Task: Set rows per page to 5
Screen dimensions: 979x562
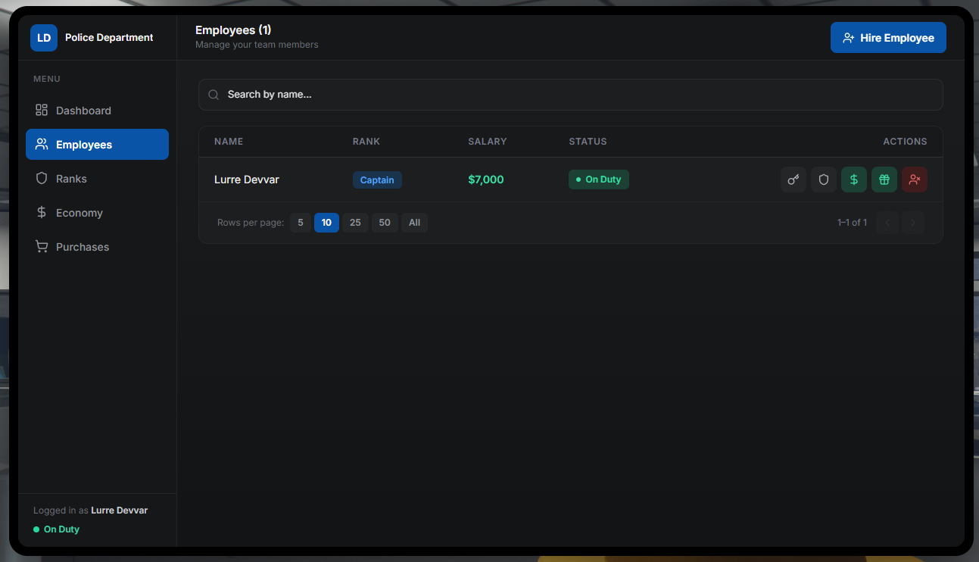Action: point(301,223)
